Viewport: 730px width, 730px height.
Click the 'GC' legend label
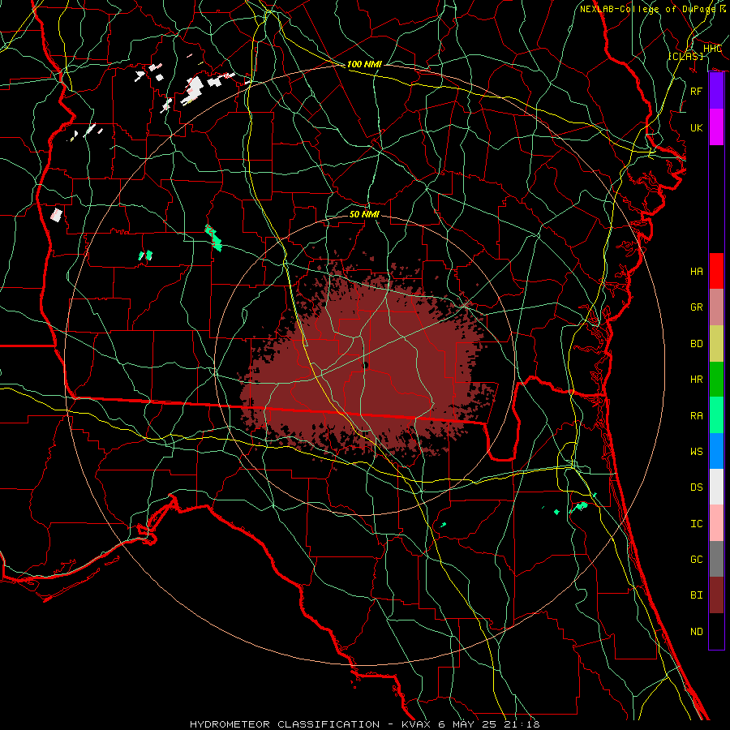697,559
